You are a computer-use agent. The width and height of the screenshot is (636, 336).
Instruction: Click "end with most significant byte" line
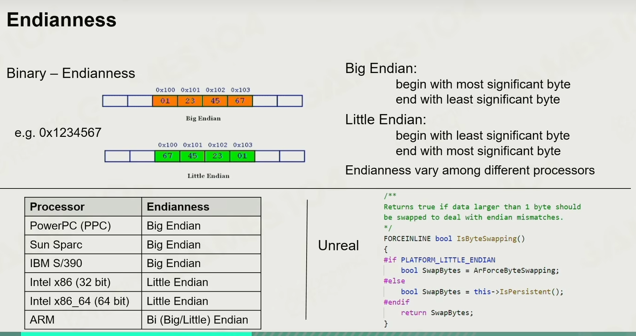click(x=478, y=151)
